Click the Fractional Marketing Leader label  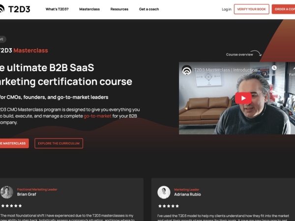[37, 190]
